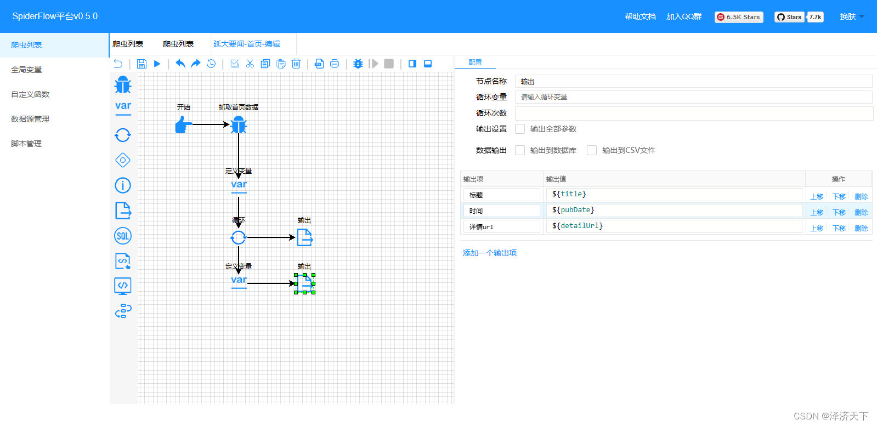Stop execution with the gray square icon

[x=389, y=64]
